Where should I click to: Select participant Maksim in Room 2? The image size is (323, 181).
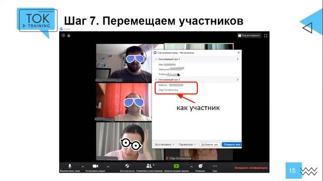pos(171,85)
